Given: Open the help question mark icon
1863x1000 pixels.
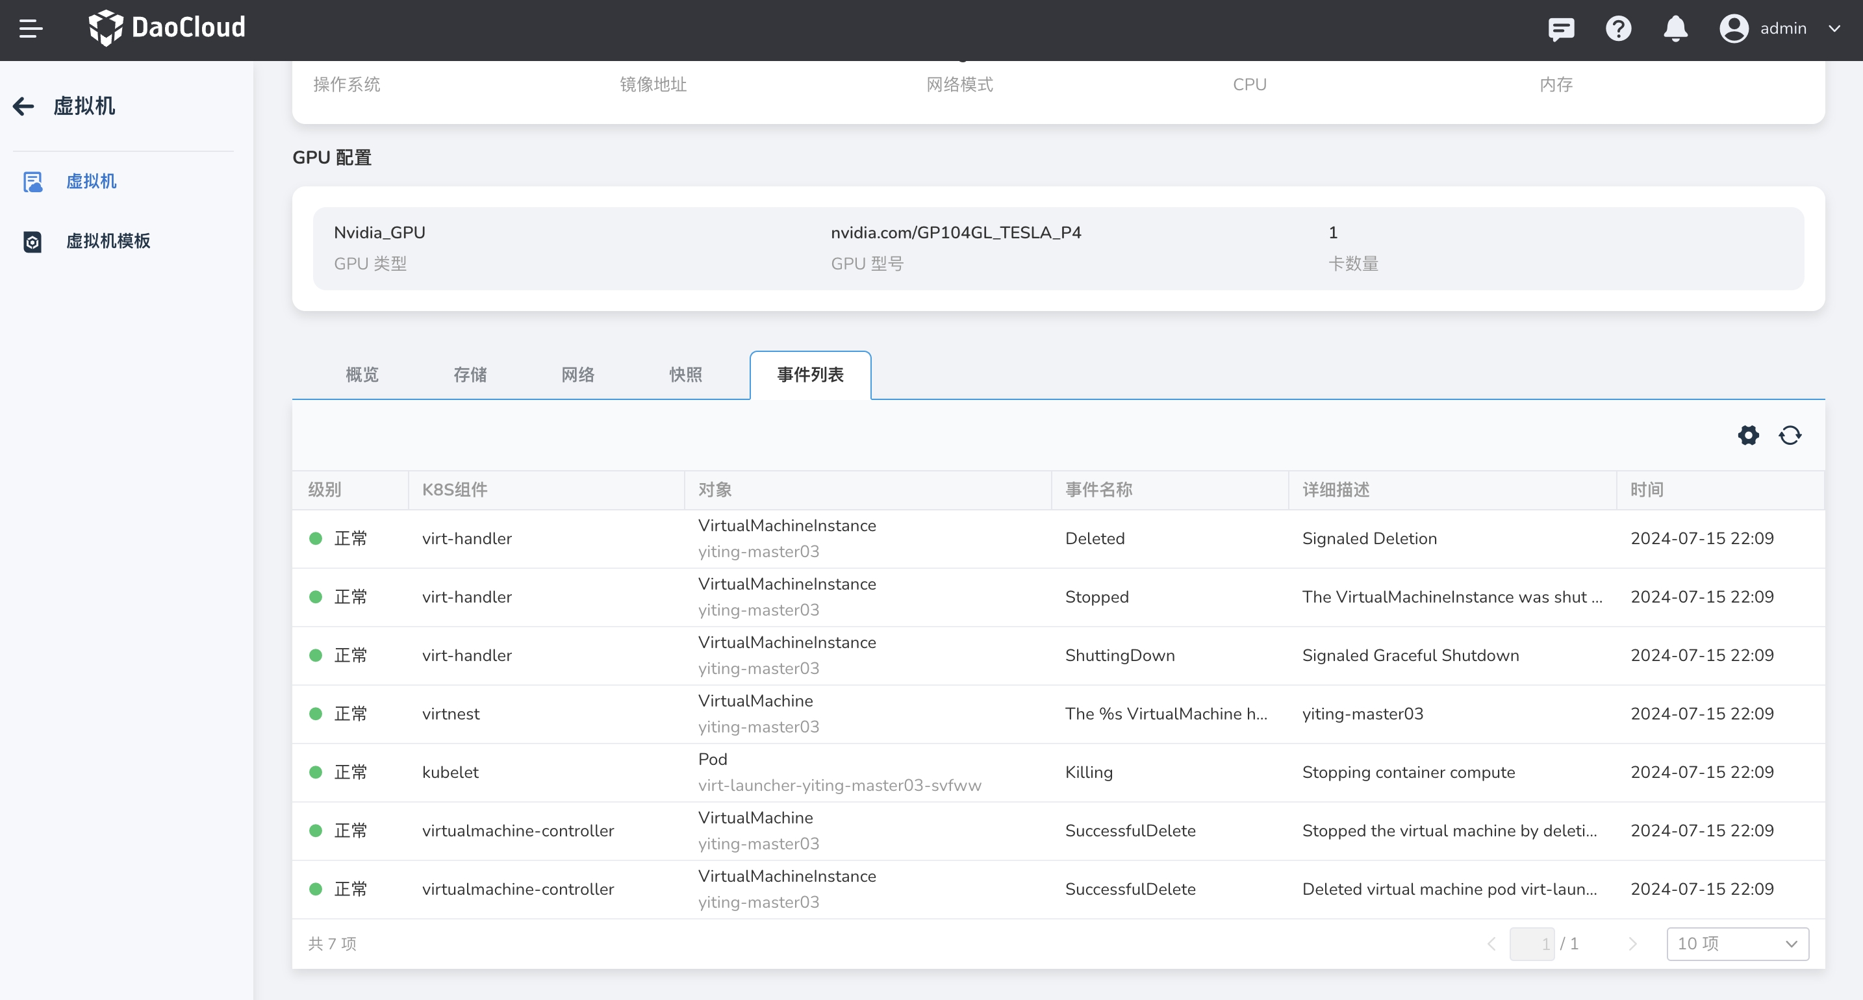Looking at the screenshot, I should point(1618,29).
